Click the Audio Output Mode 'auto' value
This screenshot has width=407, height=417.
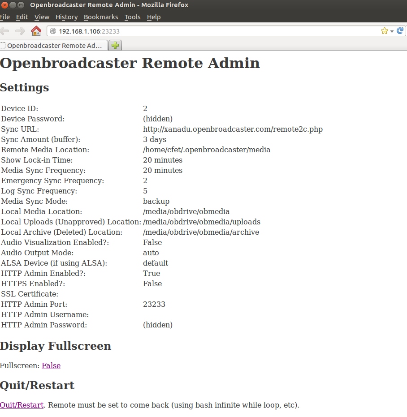[151, 253]
